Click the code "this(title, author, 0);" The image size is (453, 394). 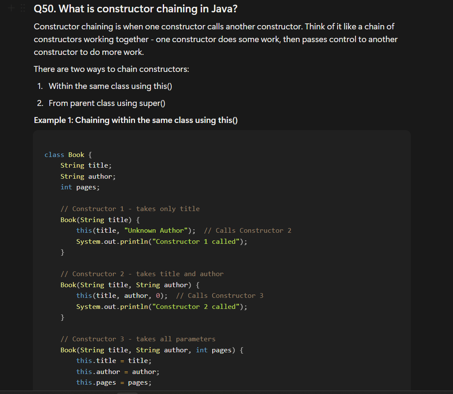pos(121,296)
